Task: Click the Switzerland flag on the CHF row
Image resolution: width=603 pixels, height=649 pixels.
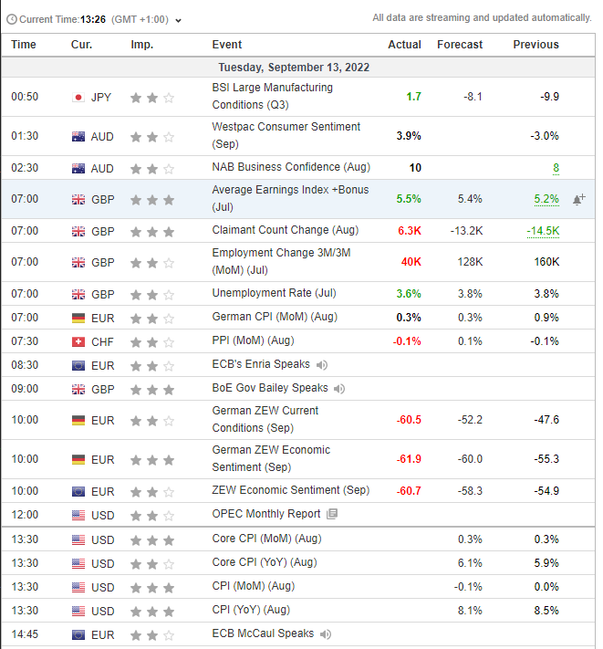Action: pos(78,341)
